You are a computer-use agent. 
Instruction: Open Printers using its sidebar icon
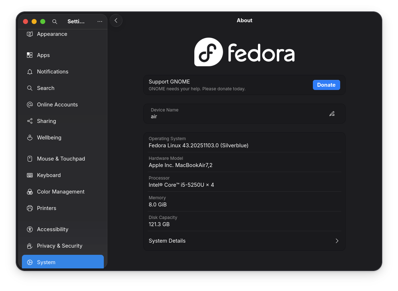(29, 208)
